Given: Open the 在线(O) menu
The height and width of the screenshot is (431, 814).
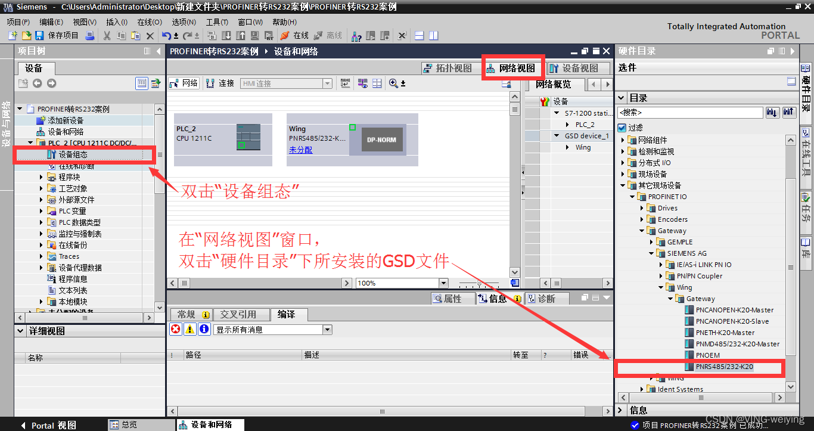Looking at the screenshot, I should pyautogui.click(x=150, y=22).
